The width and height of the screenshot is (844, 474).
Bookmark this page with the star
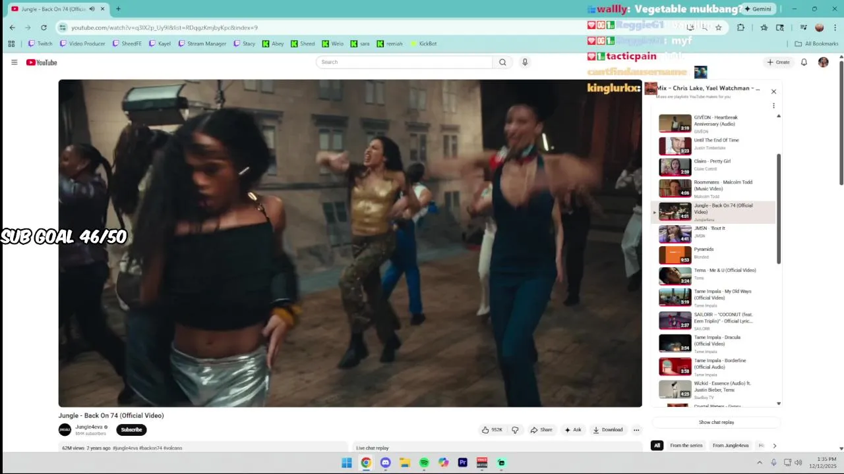pyautogui.click(x=718, y=28)
